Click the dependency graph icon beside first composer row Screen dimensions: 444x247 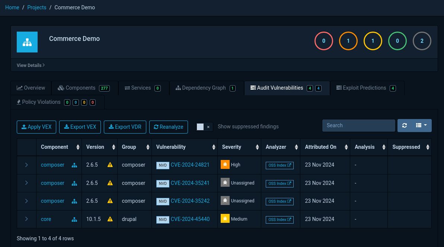click(x=74, y=165)
